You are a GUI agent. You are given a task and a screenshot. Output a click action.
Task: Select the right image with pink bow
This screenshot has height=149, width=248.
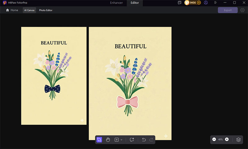[x=130, y=83]
